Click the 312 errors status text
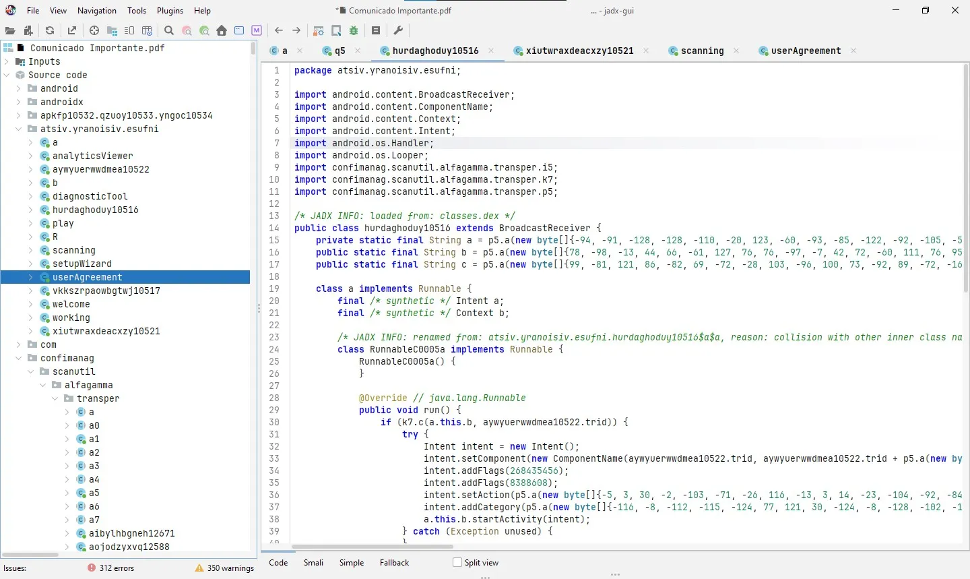The height and width of the screenshot is (579, 970). click(117, 568)
